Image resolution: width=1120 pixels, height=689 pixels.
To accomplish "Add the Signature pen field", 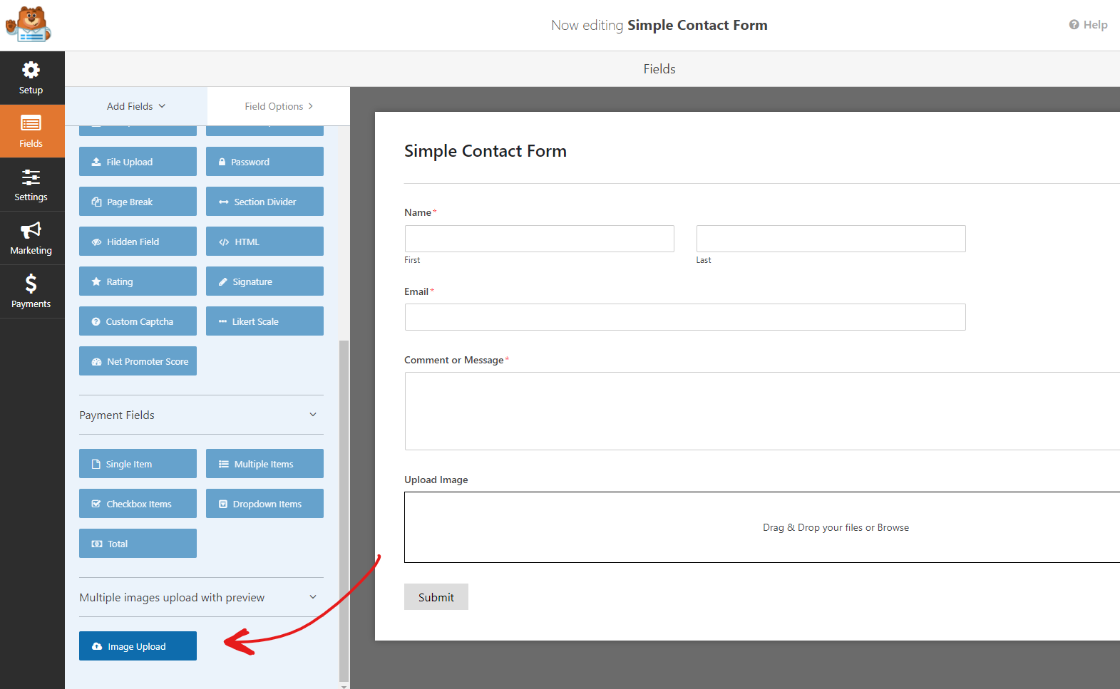I will click(x=264, y=281).
